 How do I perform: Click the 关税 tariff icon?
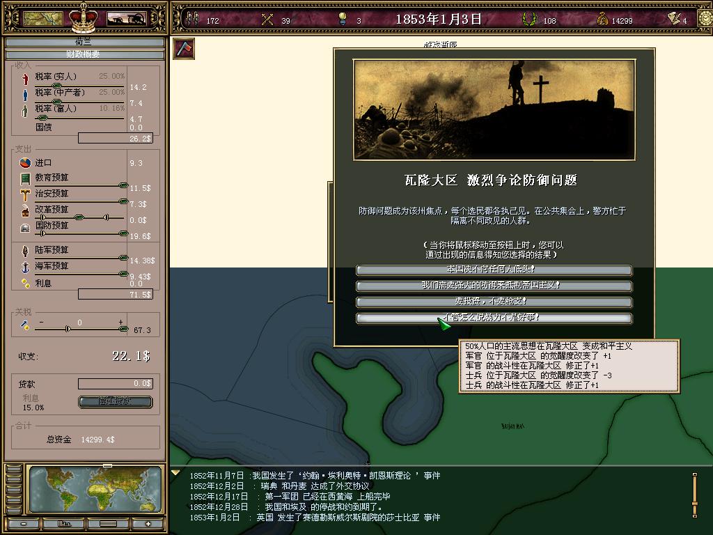(24, 325)
